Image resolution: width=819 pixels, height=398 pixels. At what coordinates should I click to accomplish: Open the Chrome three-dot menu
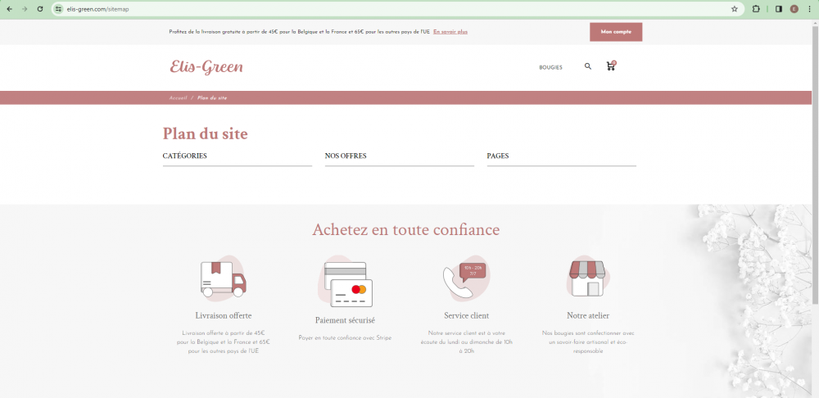[809, 9]
